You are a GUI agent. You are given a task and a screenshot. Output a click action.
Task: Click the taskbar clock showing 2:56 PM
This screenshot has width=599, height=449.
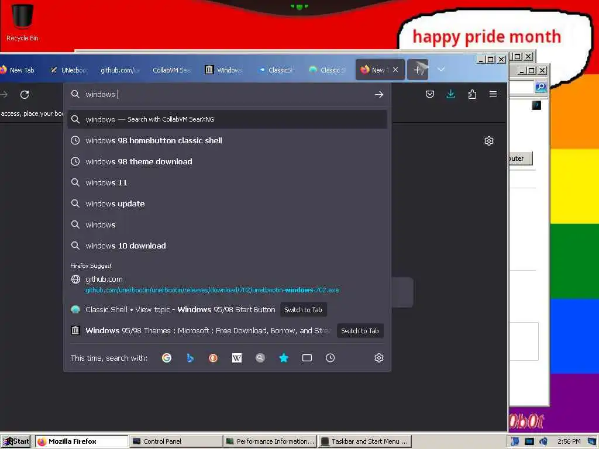(569, 441)
